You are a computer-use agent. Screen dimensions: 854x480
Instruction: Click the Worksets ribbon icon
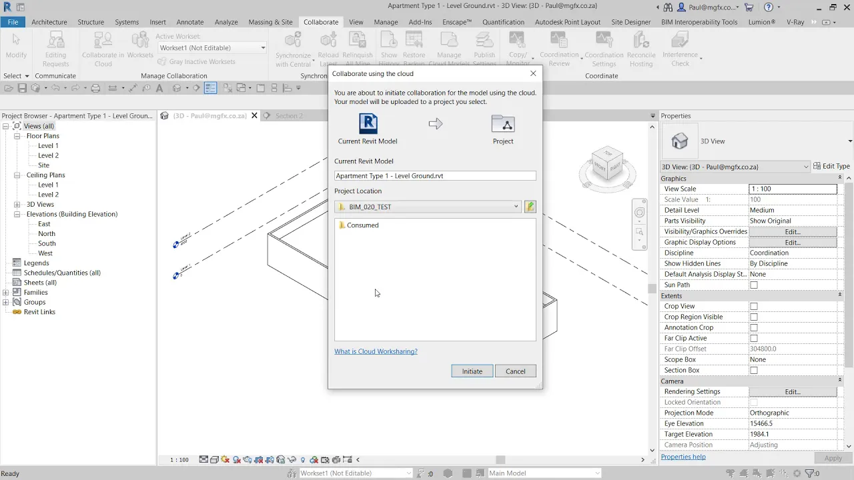[x=140, y=45]
